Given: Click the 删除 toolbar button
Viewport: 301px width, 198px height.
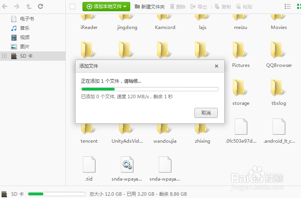Looking at the screenshot, I should click(x=178, y=7).
